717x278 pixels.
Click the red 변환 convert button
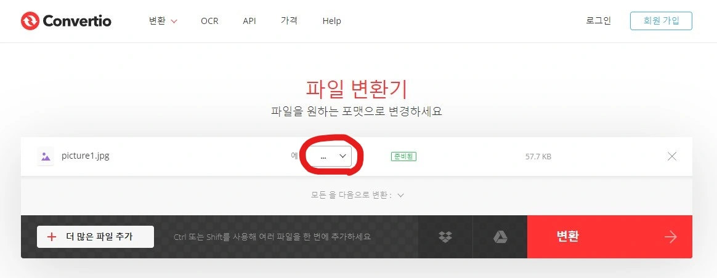610,237
